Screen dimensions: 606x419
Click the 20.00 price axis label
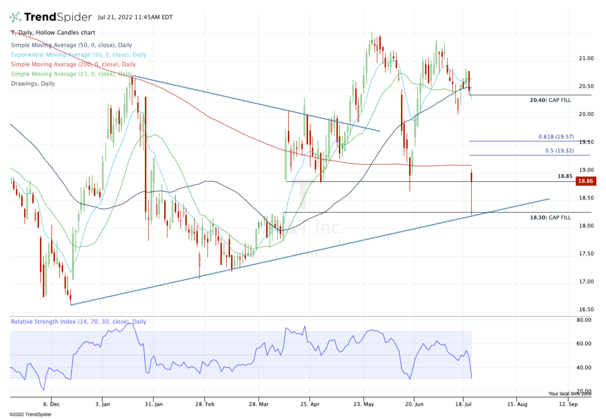pyautogui.click(x=586, y=114)
